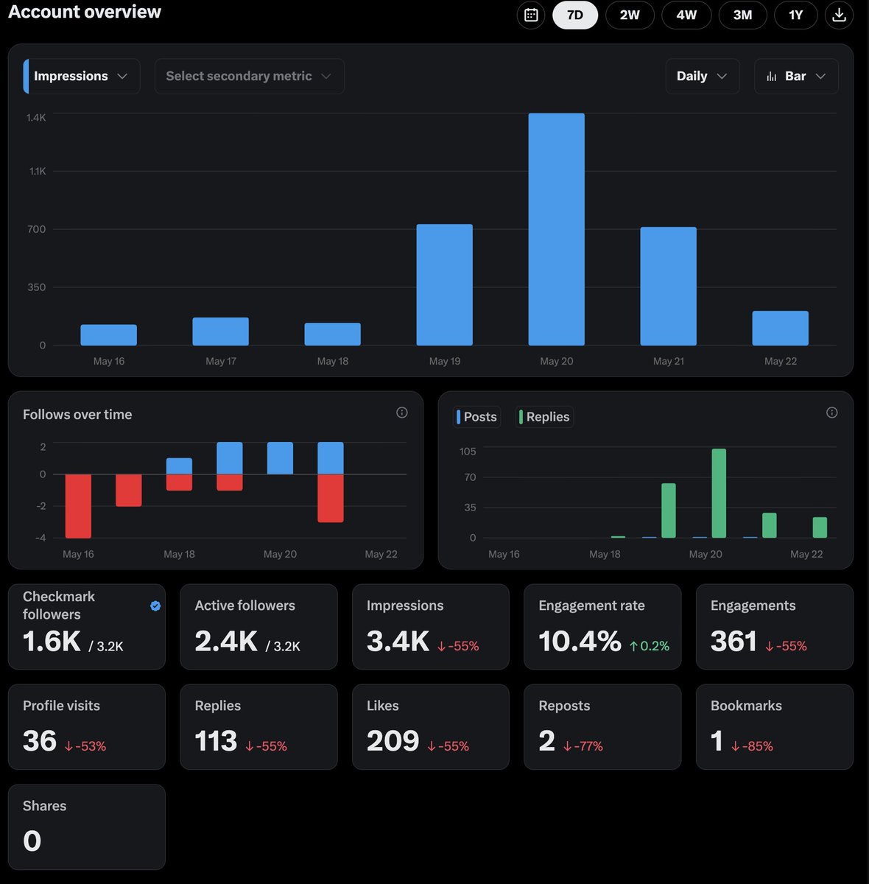Click the May 18 impressions bar
The height and width of the screenshot is (884, 869).
333,334
